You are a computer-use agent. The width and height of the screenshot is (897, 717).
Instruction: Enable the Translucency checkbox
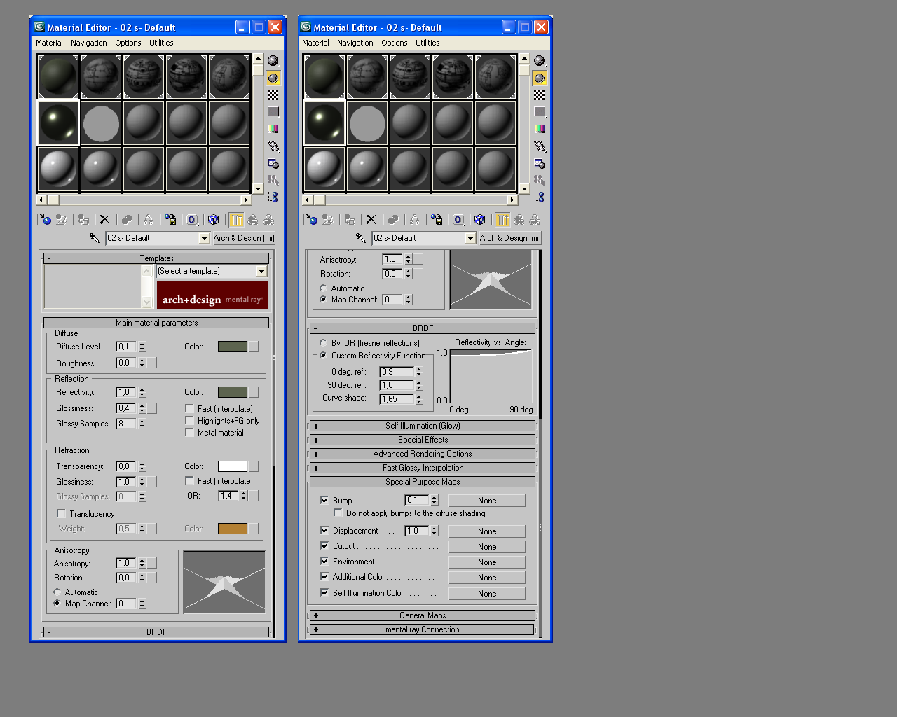tap(61, 513)
